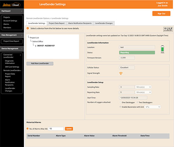
Task: Click the info icon beside 'Select a device'
Action: pos(27,28)
